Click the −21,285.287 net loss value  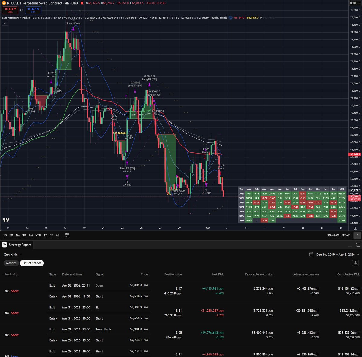212,311
